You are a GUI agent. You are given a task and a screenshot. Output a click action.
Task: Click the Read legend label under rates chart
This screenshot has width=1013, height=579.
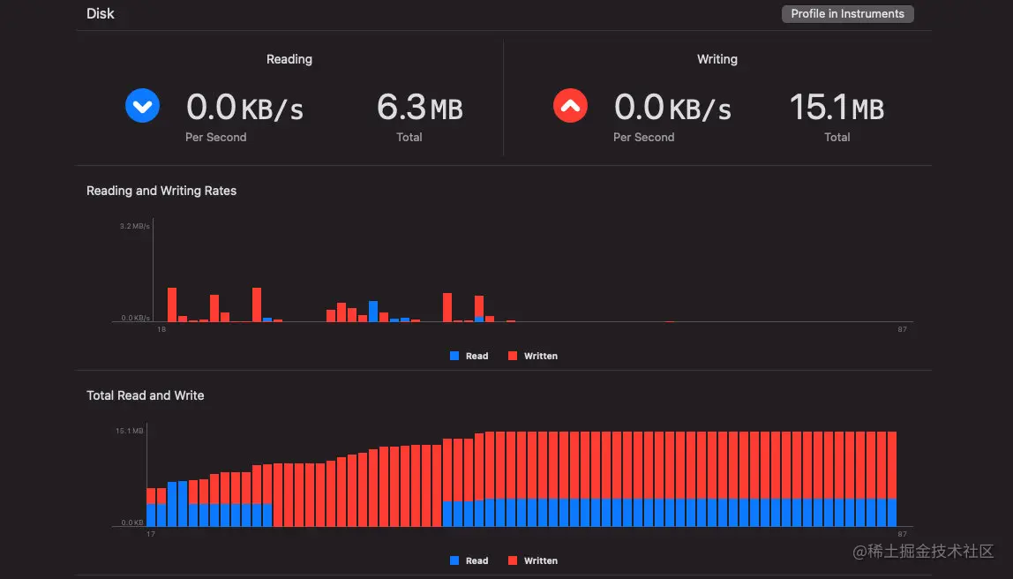point(476,356)
